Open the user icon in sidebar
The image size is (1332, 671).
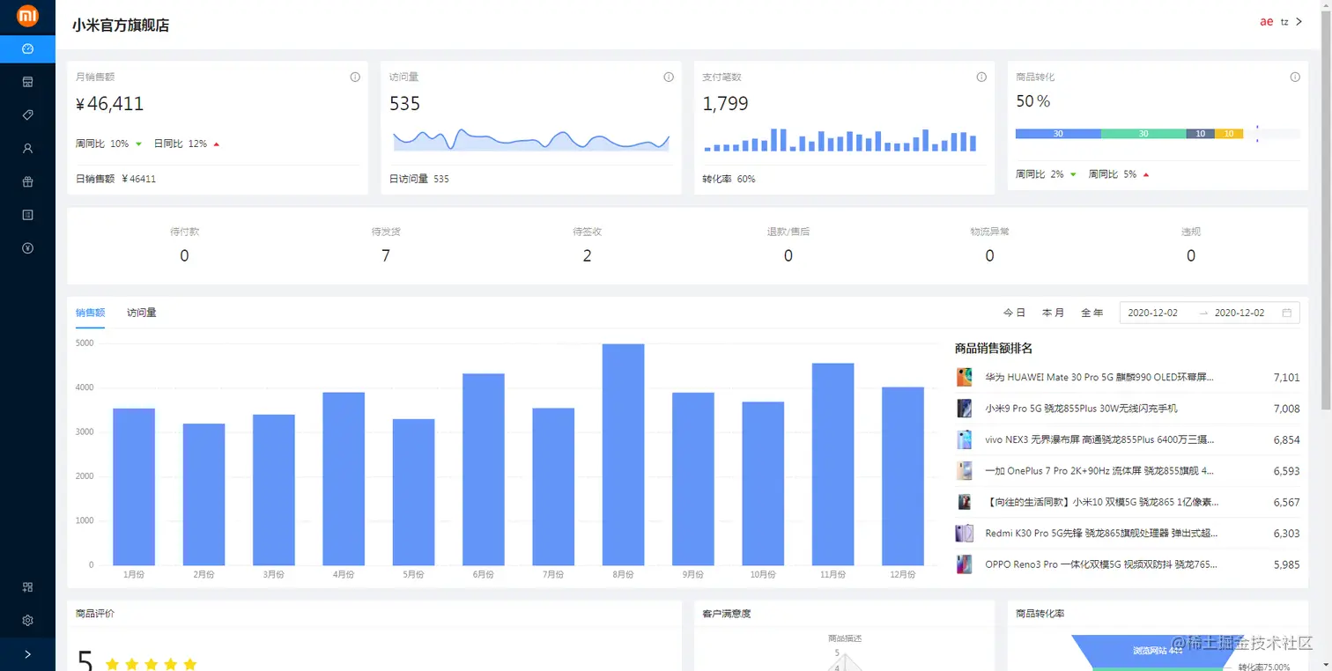(x=27, y=149)
